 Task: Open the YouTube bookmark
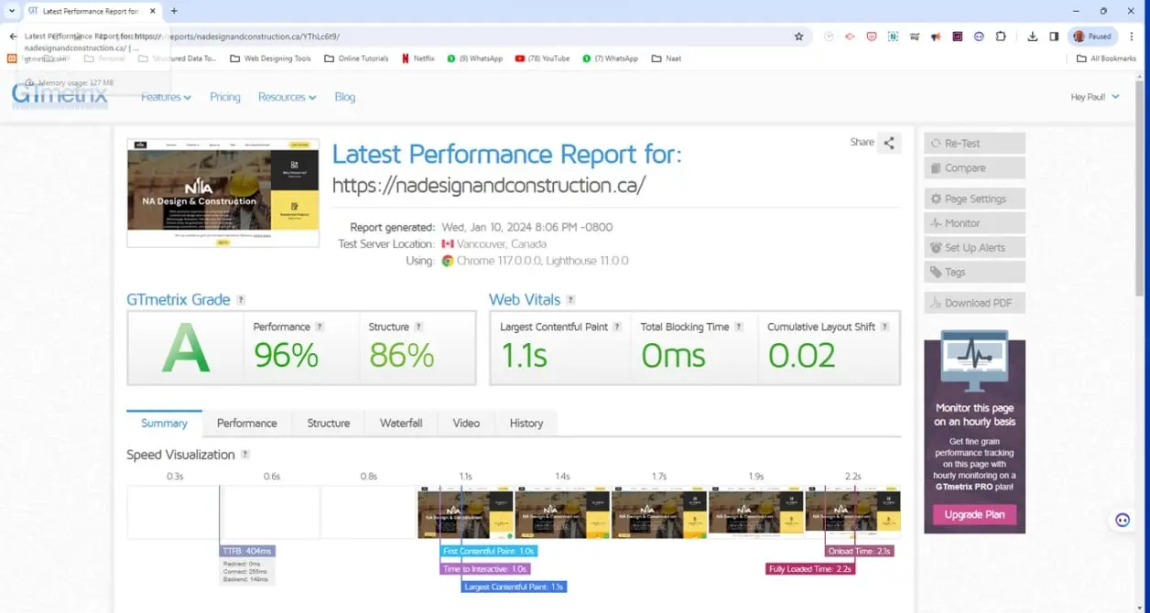[x=542, y=59]
